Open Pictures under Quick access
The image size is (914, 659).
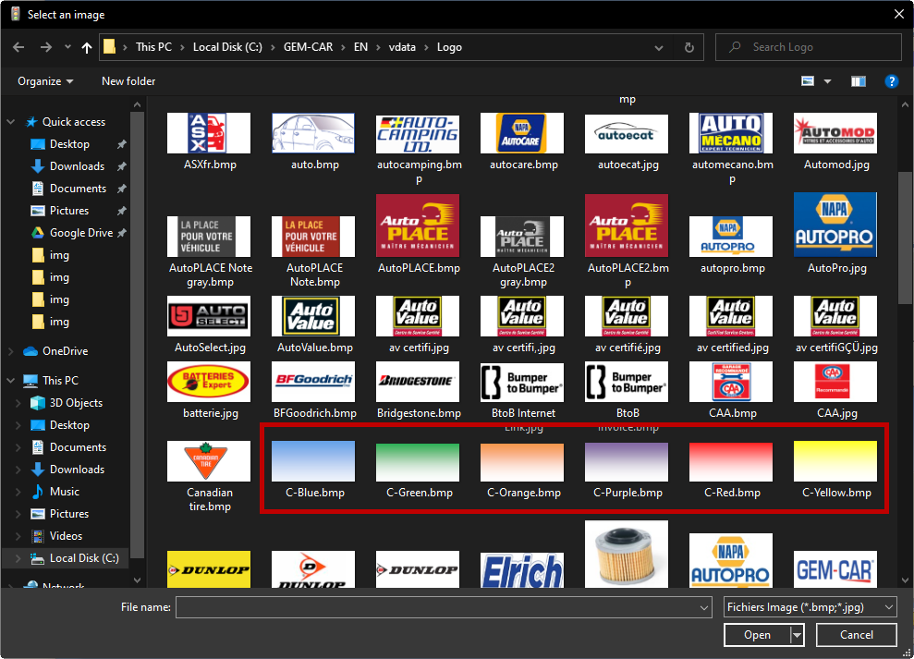69,211
